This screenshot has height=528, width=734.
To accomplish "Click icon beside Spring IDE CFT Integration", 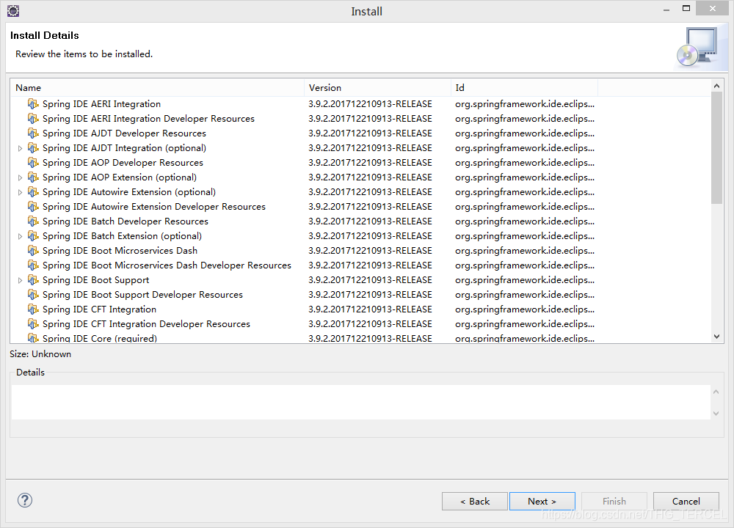I will (x=33, y=309).
